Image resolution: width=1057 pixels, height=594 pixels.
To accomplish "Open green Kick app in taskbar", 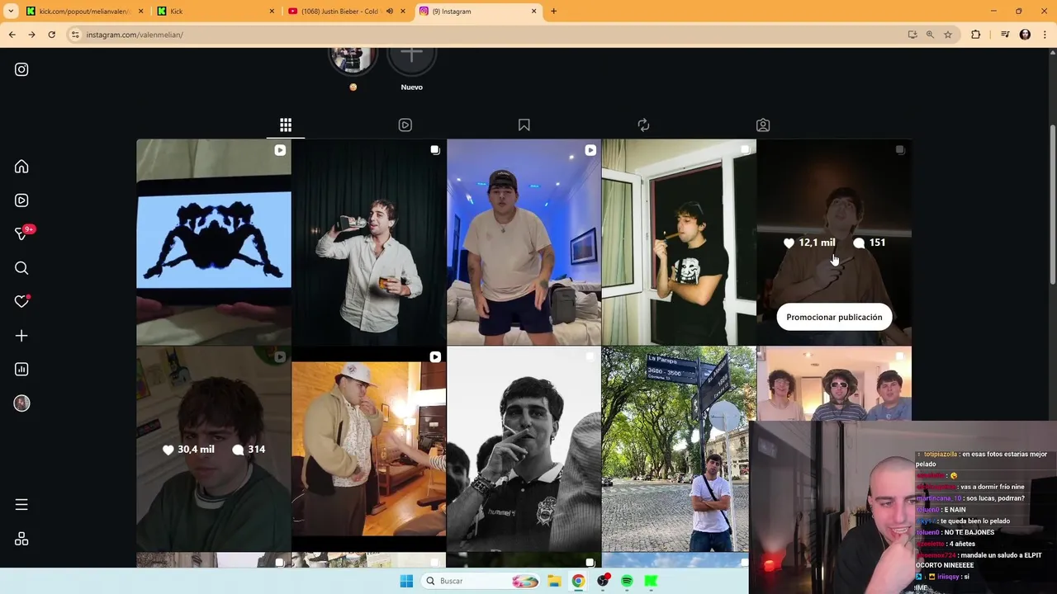I will click(651, 581).
